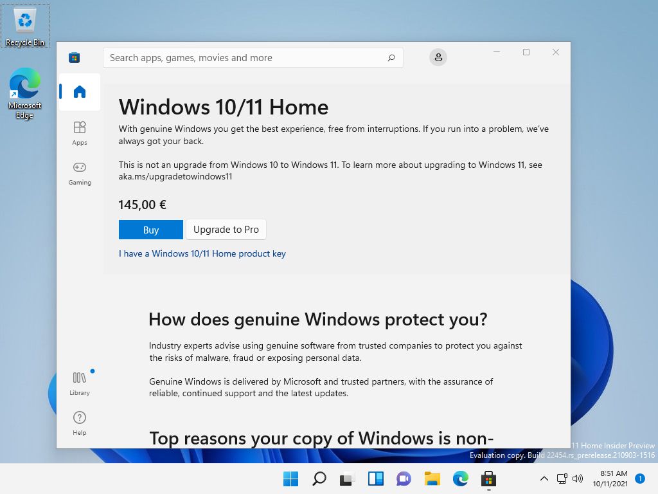Image resolution: width=658 pixels, height=494 pixels.
Task: Click the blue Buy button
Action: click(x=150, y=230)
